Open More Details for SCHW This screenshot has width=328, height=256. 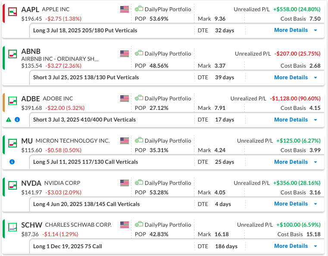click(x=291, y=246)
